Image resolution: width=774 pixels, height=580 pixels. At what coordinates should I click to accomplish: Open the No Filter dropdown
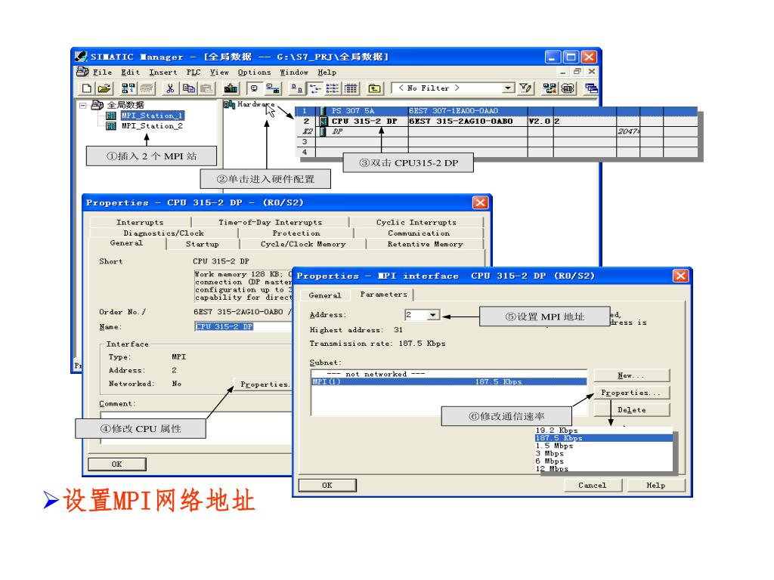pos(508,88)
